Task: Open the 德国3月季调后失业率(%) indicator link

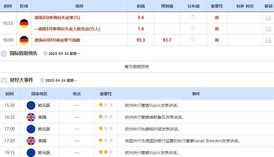Action: [x=57, y=18]
